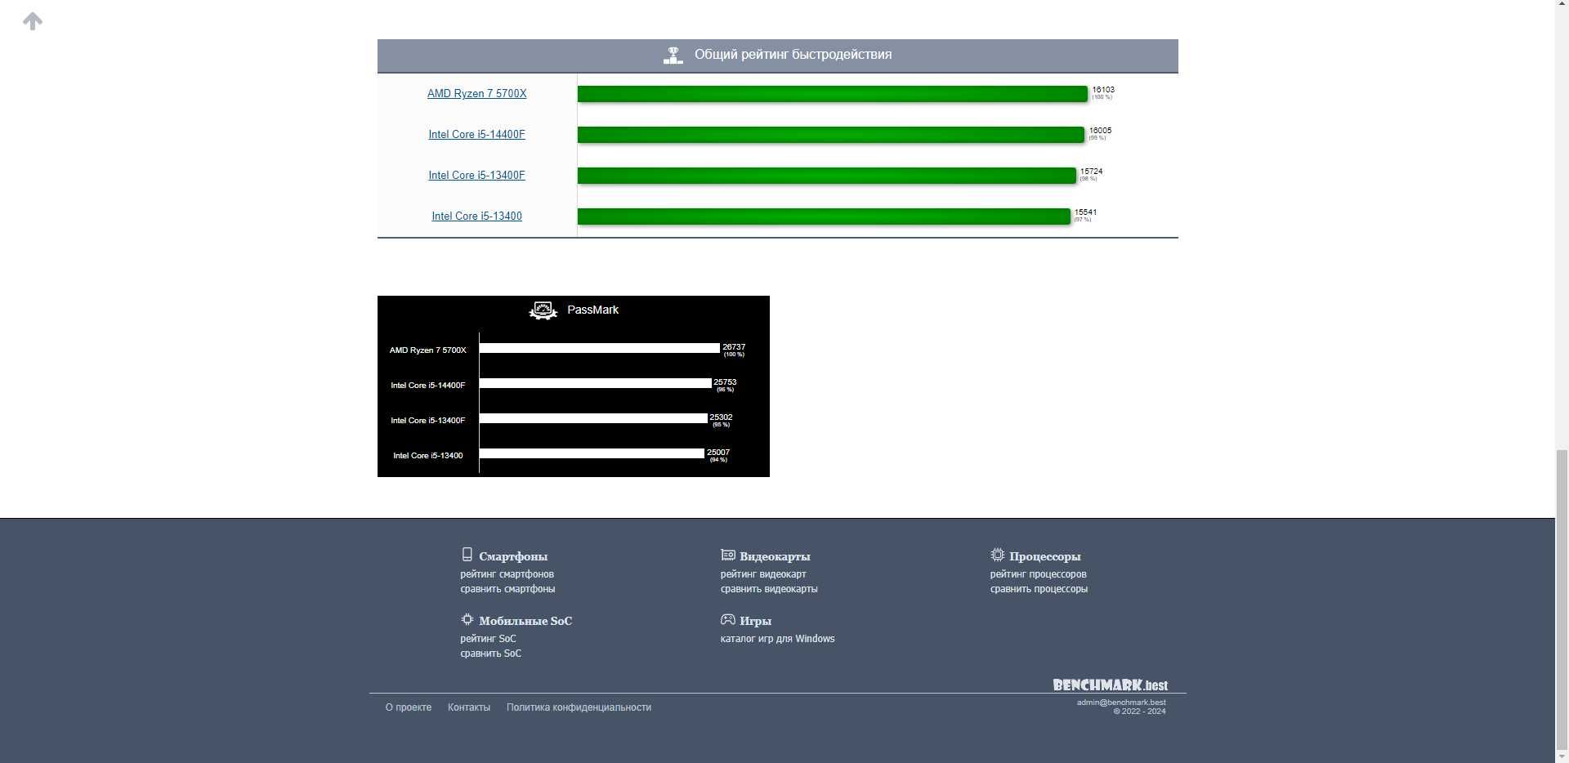Click the PassMark gauge logo icon
The height and width of the screenshot is (763, 1569).
pyautogui.click(x=543, y=310)
